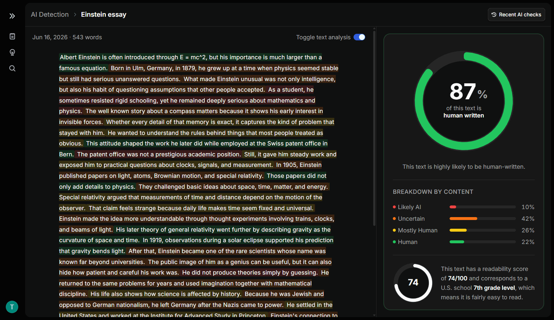This screenshot has height=320, width=554.
Task: Open the documents clipboard icon in sidebar
Action: tap(12, 36)
